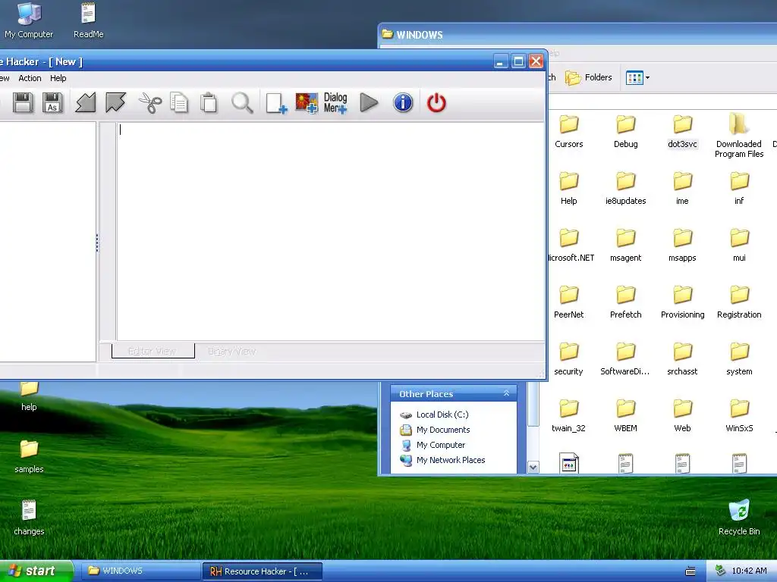Select the Help folder in WINDOWS
Viewport: 777px width, 582px height.
[x=569, y=188]
